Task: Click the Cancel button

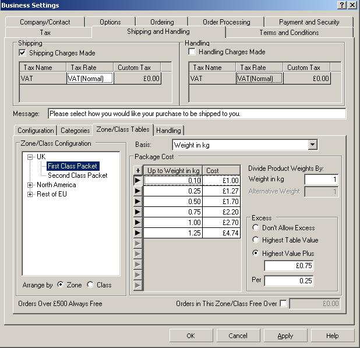Action: (x=238, y=336)
